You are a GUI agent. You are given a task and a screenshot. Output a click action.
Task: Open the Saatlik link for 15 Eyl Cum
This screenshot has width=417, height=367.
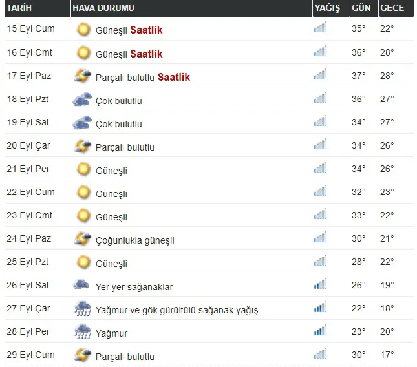pos(146,30)
